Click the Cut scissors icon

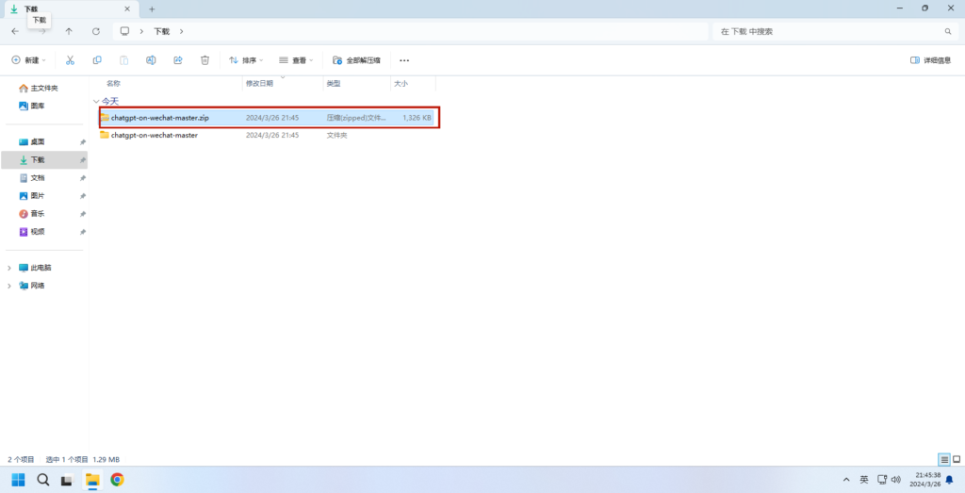click(70, 60)
